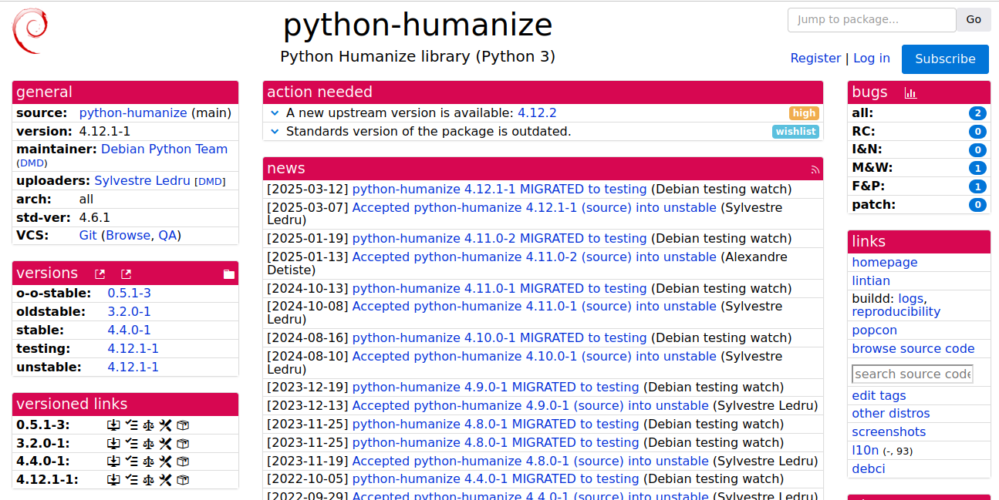Screen dimensions: 999x500
Task: Open copyright scales icon for 3.2.0-1
Action: point(148,443)
